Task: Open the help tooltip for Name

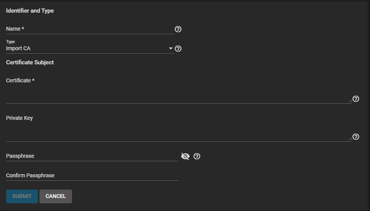Action: [x=178, y=29]
